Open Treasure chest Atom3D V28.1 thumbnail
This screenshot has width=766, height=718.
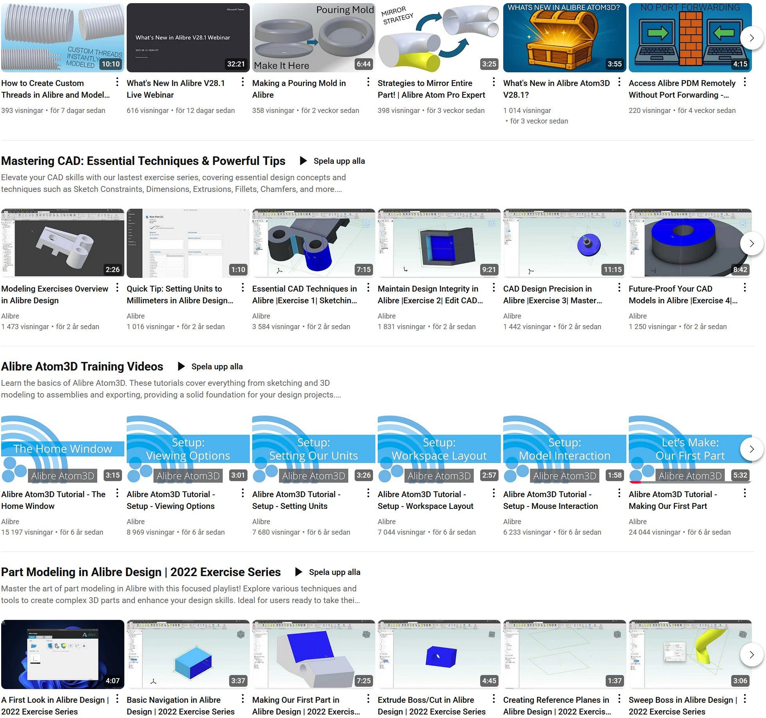[x=564, y=38]
